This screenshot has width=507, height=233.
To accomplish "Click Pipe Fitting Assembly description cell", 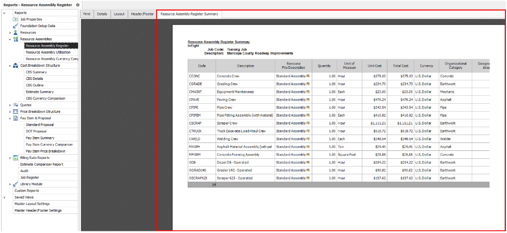I will pos(246,115).
